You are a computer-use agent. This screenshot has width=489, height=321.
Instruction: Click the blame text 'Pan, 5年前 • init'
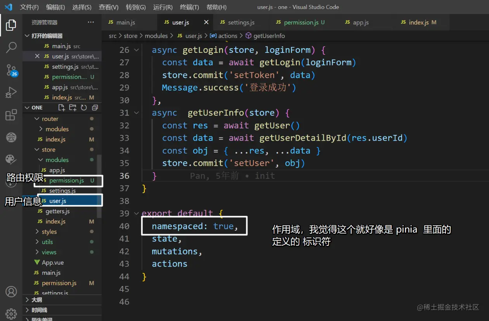coord(232,176)
